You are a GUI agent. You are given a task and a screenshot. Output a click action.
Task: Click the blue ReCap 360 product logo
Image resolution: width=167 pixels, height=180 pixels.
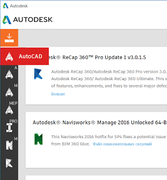click(38, 74)
